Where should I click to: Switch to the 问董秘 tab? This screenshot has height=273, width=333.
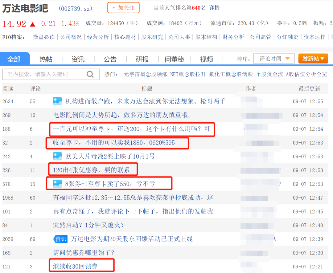pos(174,59)
